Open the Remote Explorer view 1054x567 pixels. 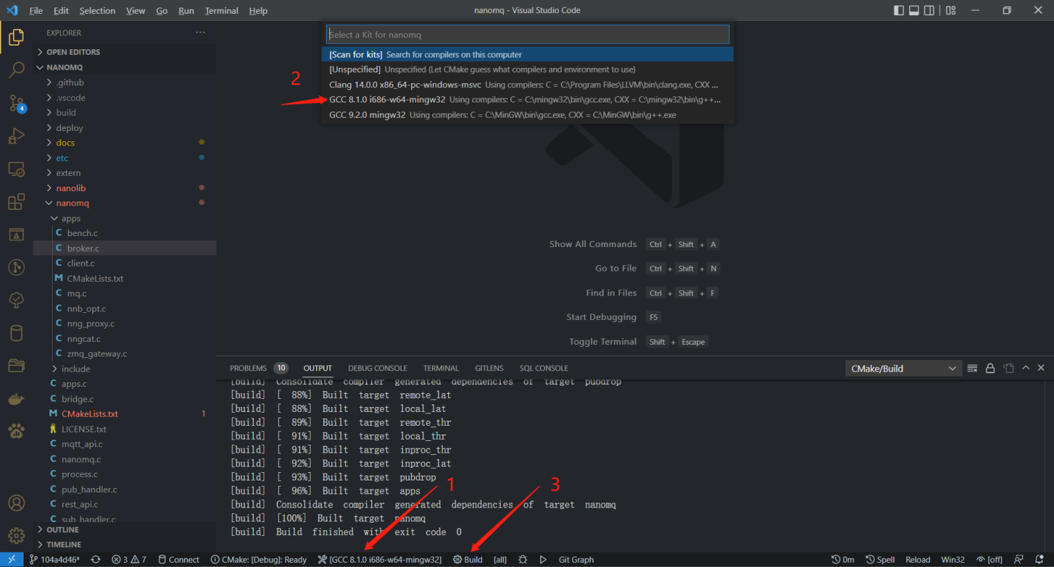16,170
